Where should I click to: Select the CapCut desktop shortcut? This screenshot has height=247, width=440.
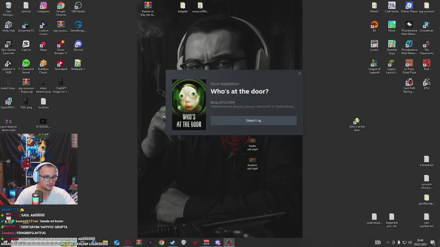[26, 46]
